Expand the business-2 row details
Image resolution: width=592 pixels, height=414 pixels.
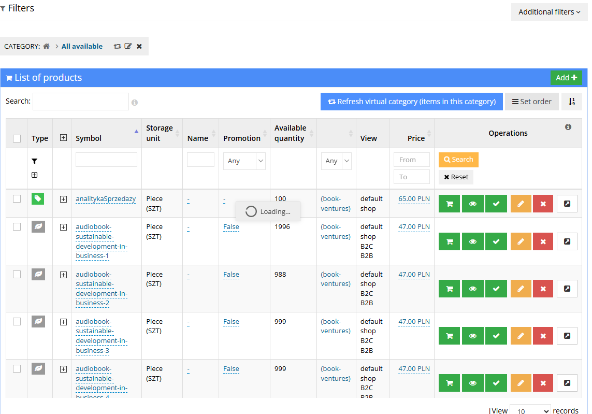63,275
